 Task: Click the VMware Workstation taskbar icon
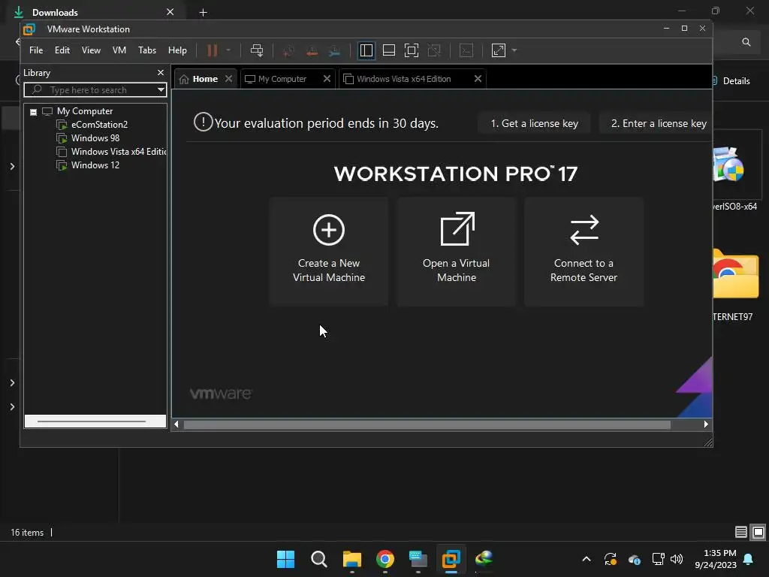(451, 559)
